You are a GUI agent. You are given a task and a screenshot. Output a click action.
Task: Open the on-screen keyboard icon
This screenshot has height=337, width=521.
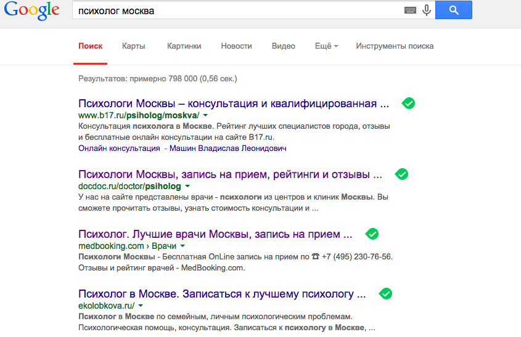point(410,10)
